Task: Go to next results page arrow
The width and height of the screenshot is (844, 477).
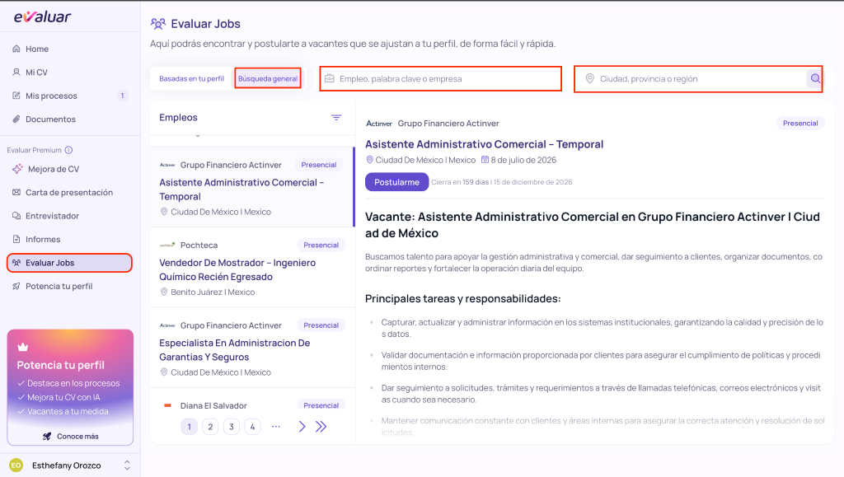Action: point(302,427)
